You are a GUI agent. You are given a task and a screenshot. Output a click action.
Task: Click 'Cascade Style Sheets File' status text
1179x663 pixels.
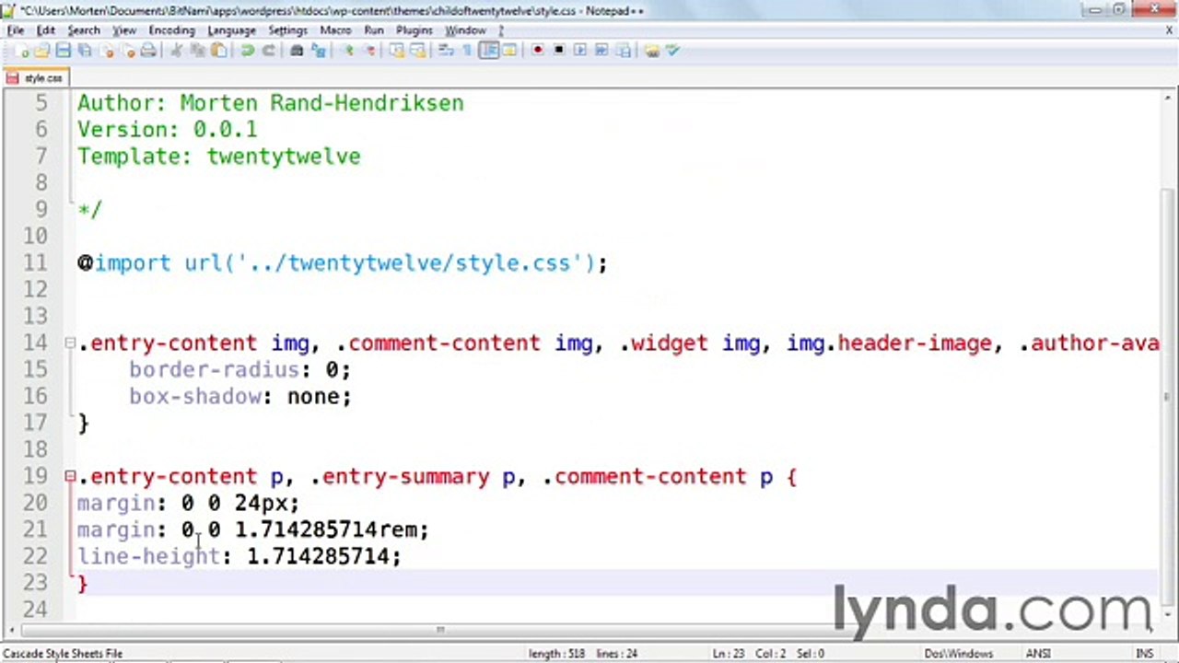point(63,654)
